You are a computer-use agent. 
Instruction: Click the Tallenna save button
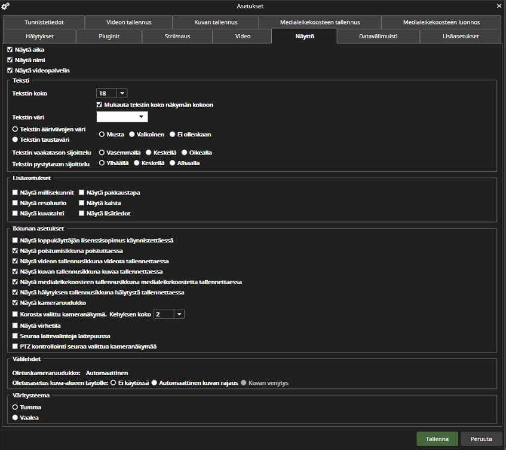point(437,439)
